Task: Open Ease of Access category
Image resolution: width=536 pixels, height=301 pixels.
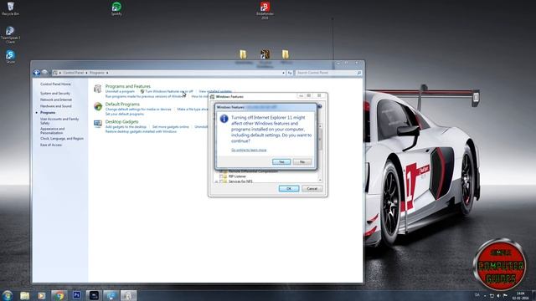Action: tap(51, 145)
